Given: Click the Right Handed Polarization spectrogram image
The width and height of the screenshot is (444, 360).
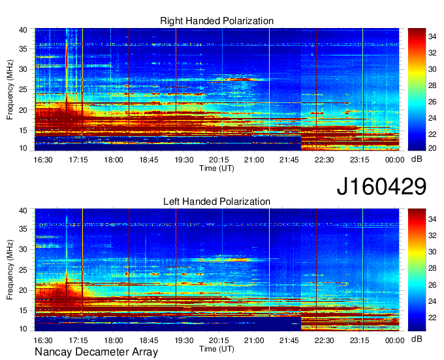Looking at the screenshot, I should pos(217,89).
